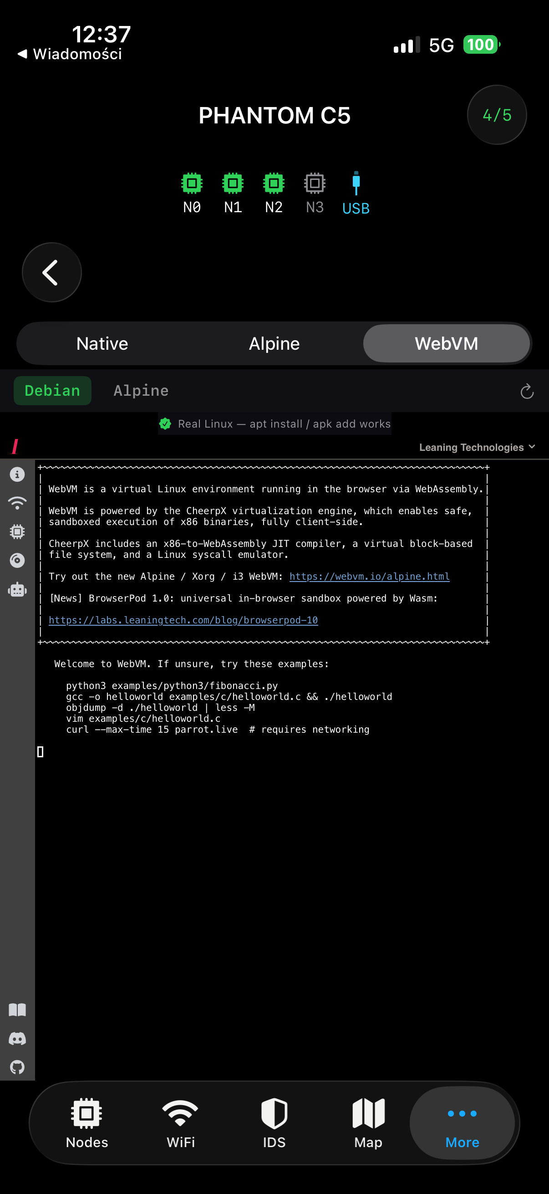Screen dimensions: 549x1194
Task: Click 'vim examples/c/helloworld.c' example line
Action: click(x=143, y=719)
